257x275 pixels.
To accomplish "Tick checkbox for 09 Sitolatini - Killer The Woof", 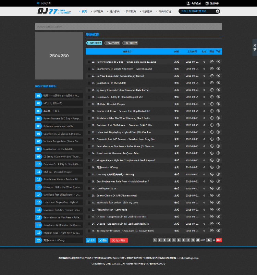I will tap(89, 118).
